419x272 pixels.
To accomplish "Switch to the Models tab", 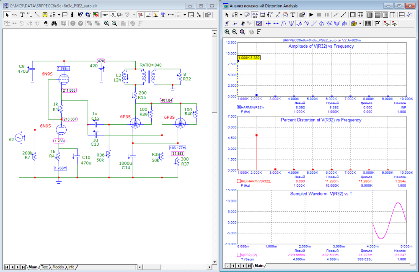I will (x=58, y=267).
